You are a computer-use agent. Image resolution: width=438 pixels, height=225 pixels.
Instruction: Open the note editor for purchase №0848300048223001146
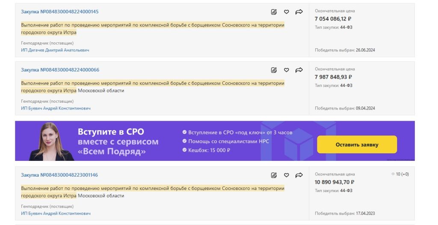pyautogui.click(x=274, y=175)
